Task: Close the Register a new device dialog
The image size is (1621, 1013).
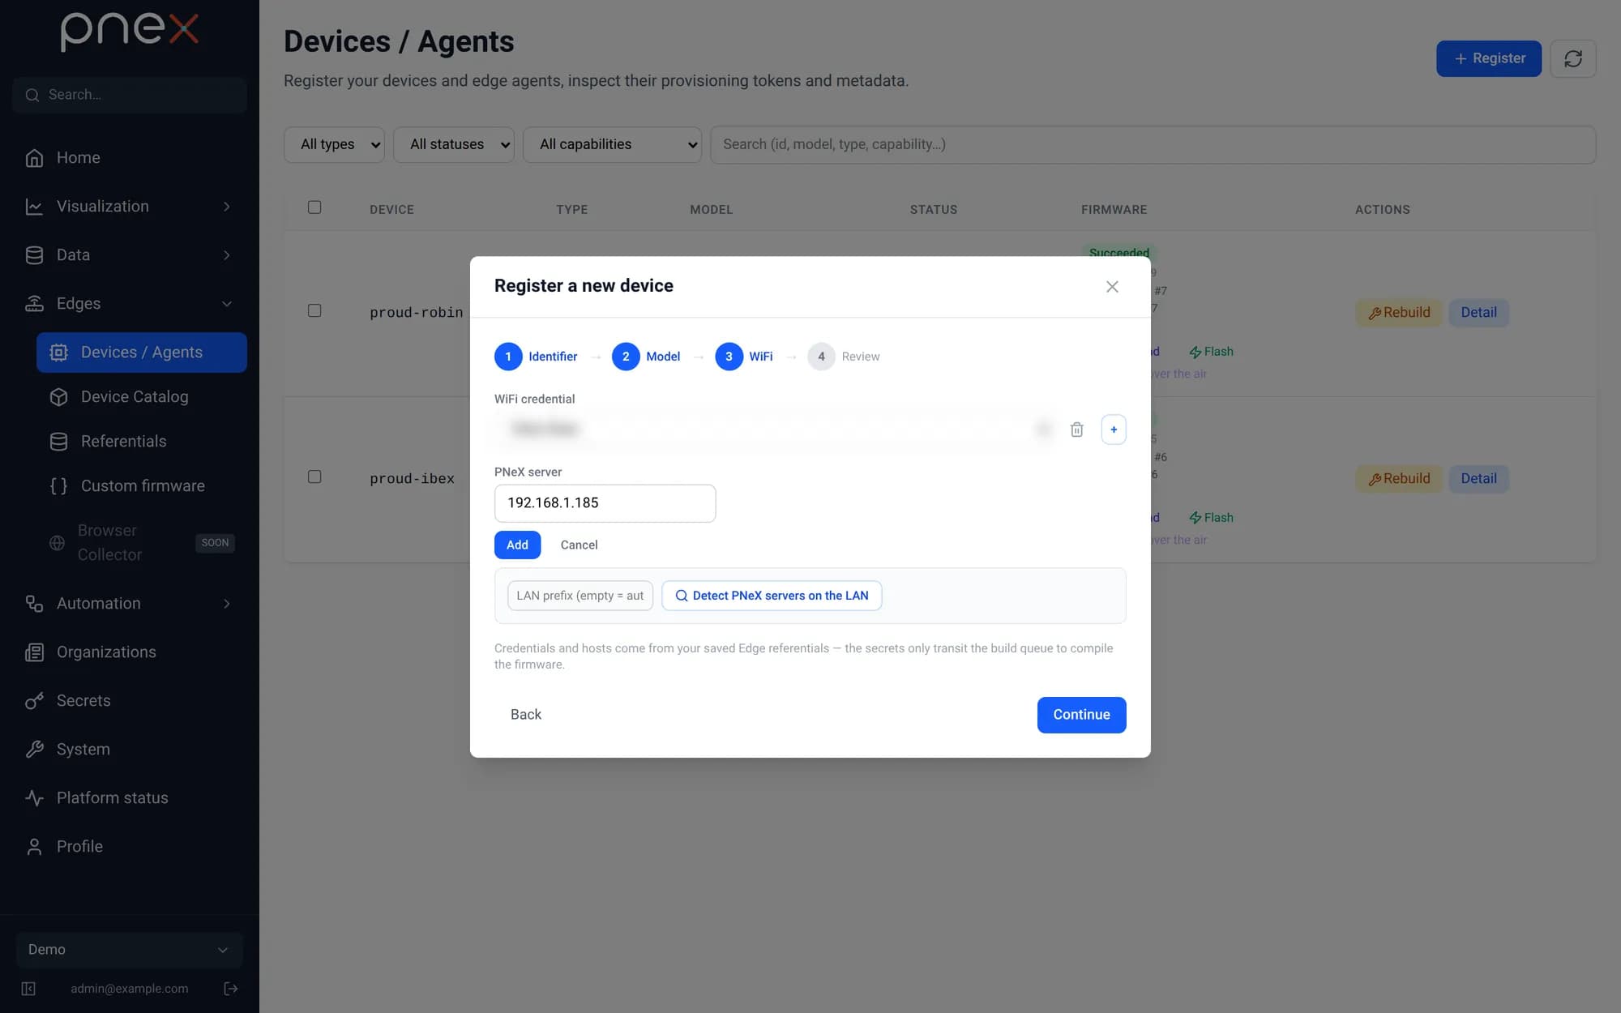Action: pos(1112,287)
